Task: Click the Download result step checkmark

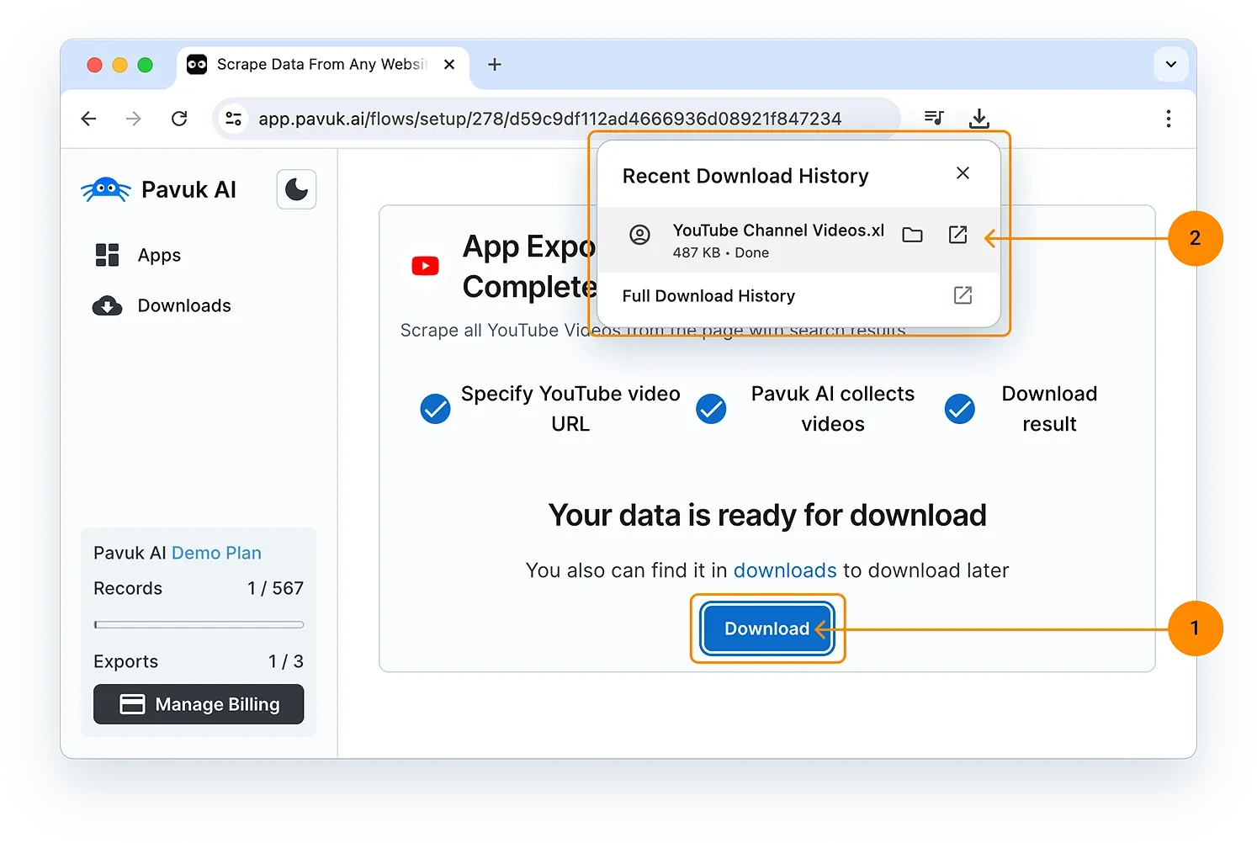Action: click(959, 409)
